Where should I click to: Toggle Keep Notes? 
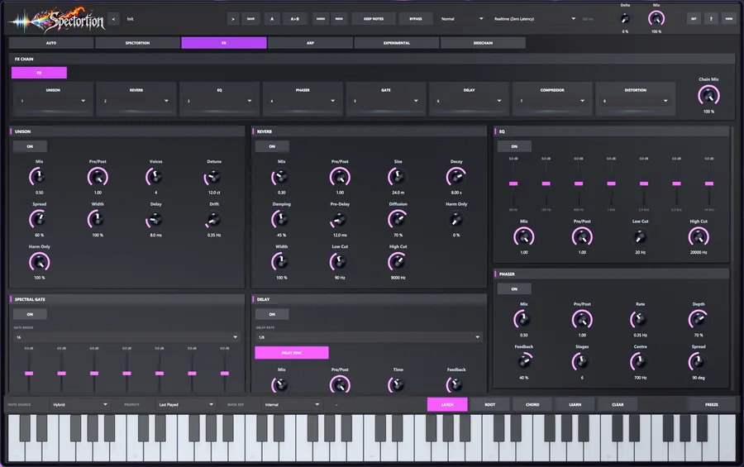[x=374, y=19]
